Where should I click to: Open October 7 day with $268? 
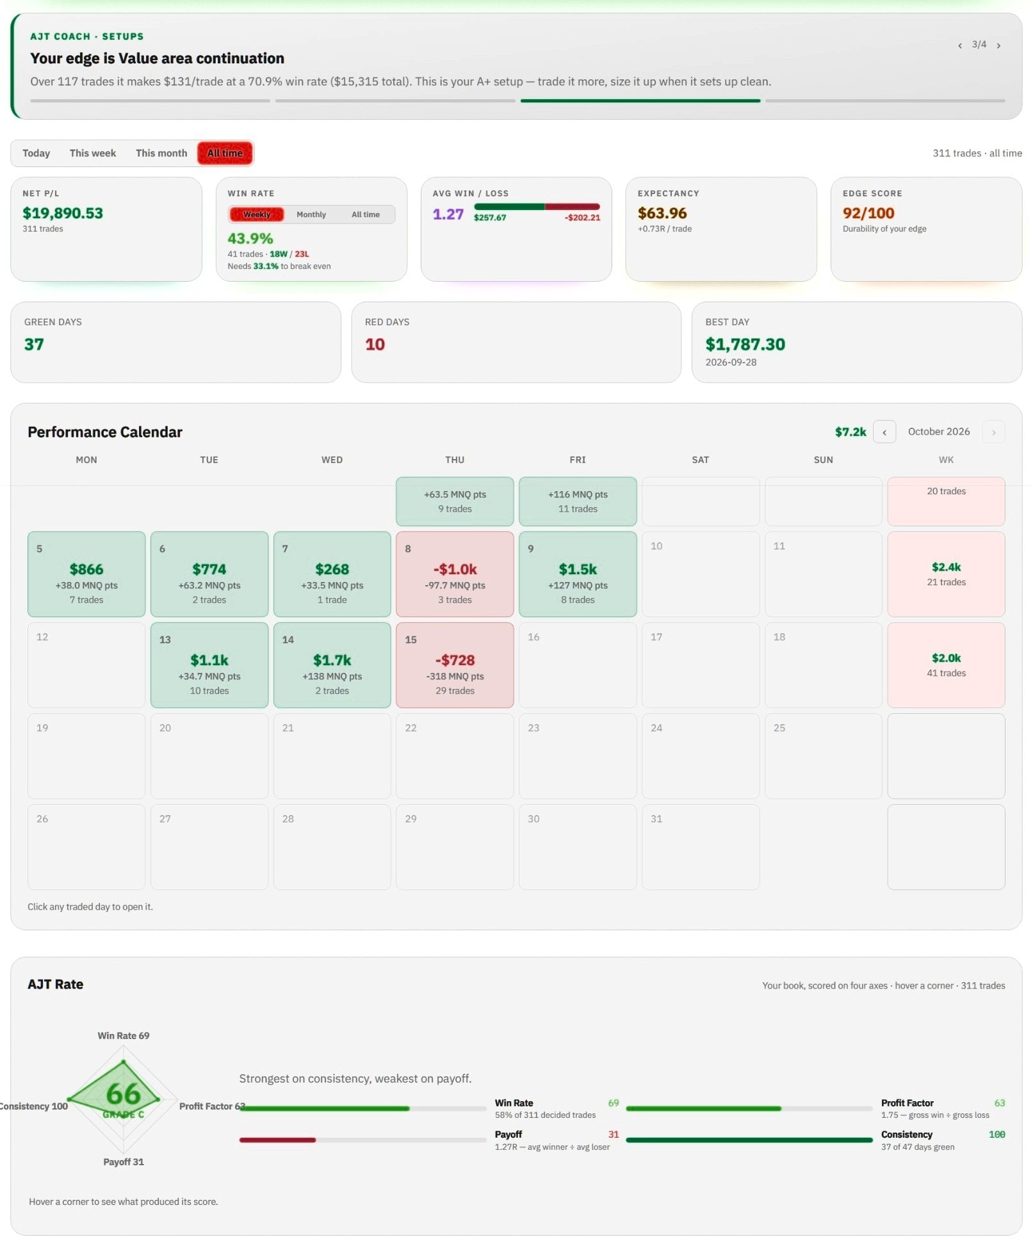(x=332, y=574)
